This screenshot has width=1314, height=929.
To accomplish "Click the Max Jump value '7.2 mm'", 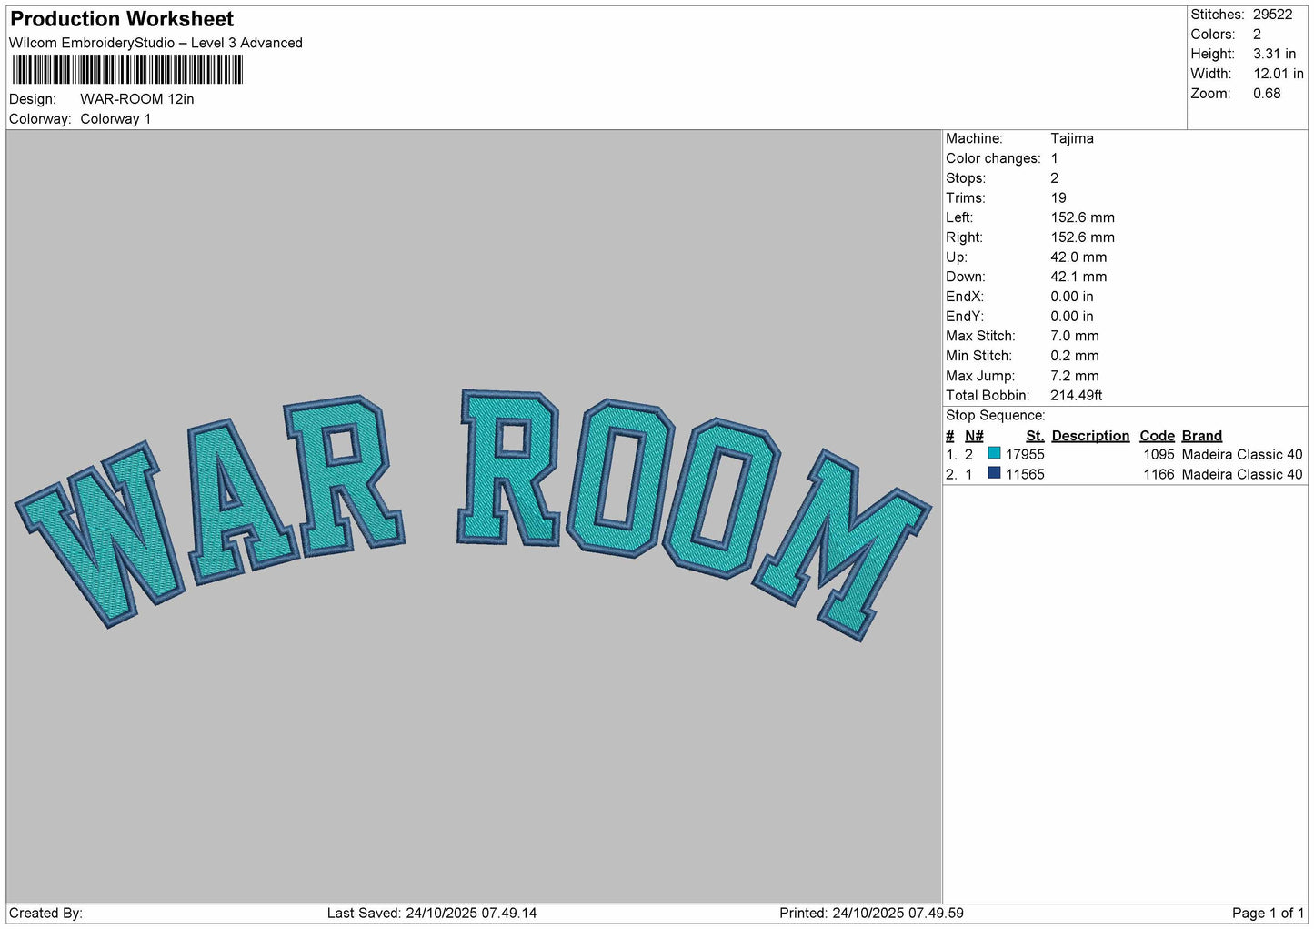I will click(1075, 377).
